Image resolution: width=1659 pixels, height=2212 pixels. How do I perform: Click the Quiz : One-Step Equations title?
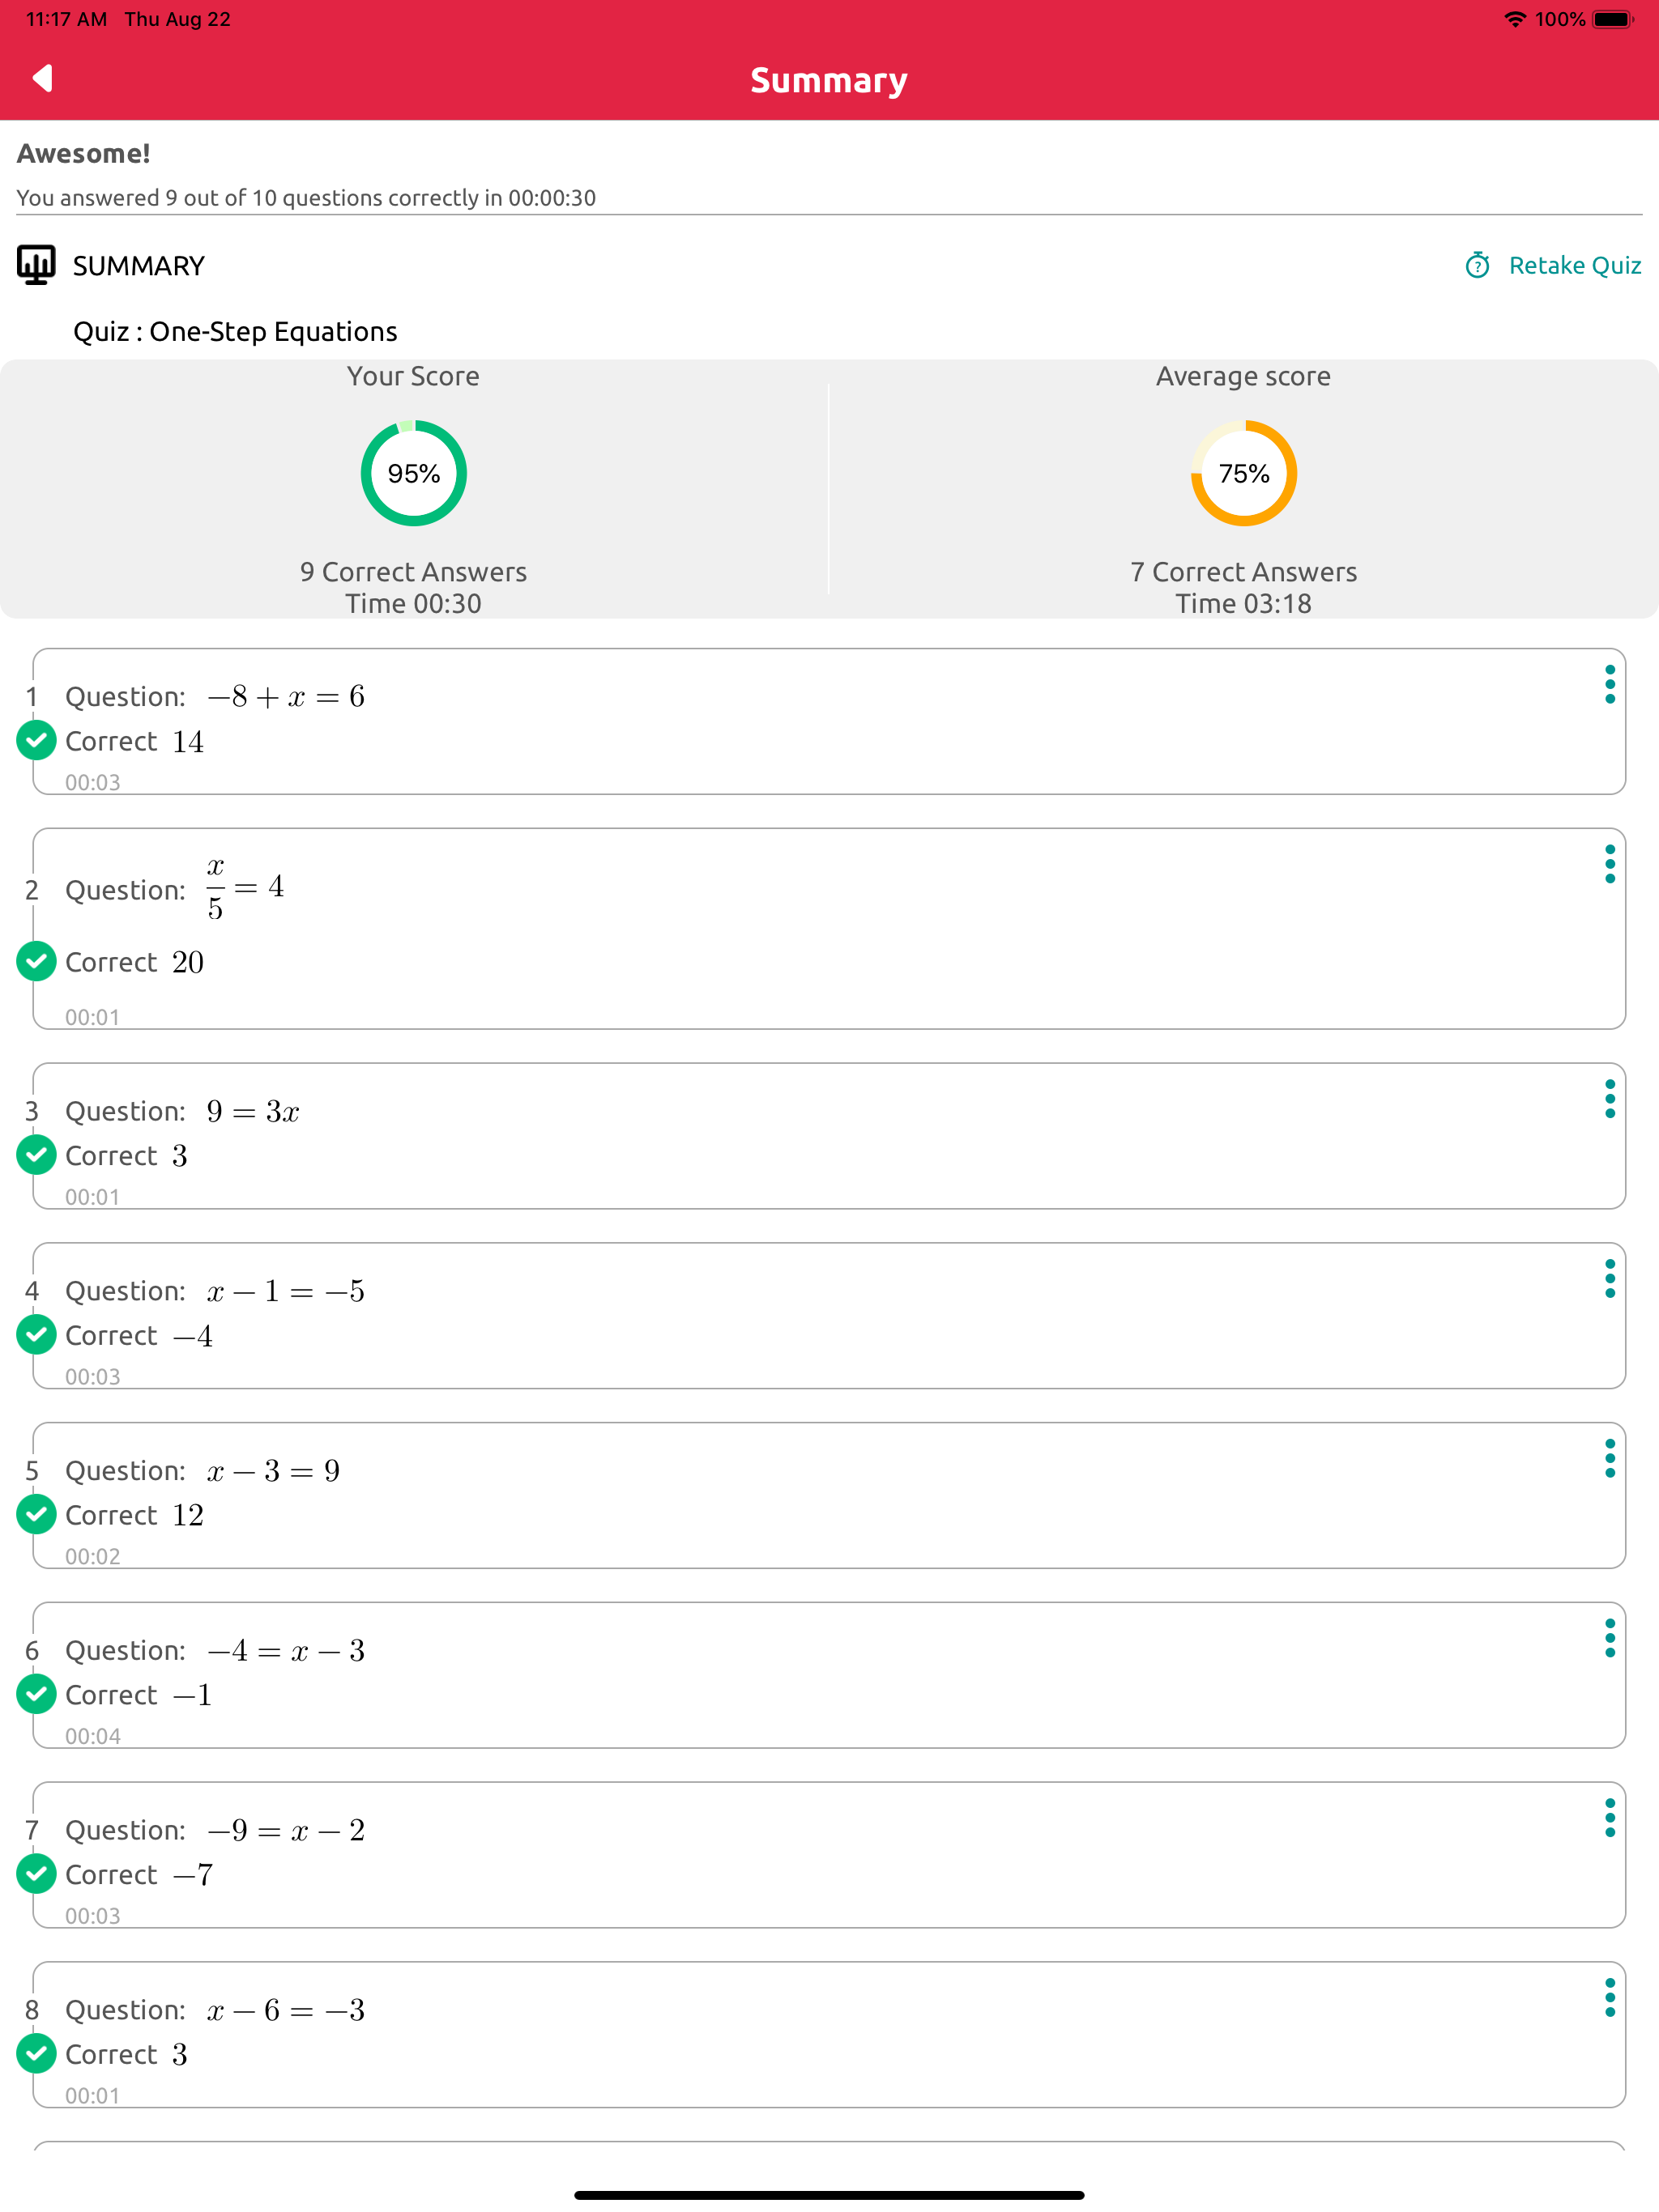[x=235, y=331]
